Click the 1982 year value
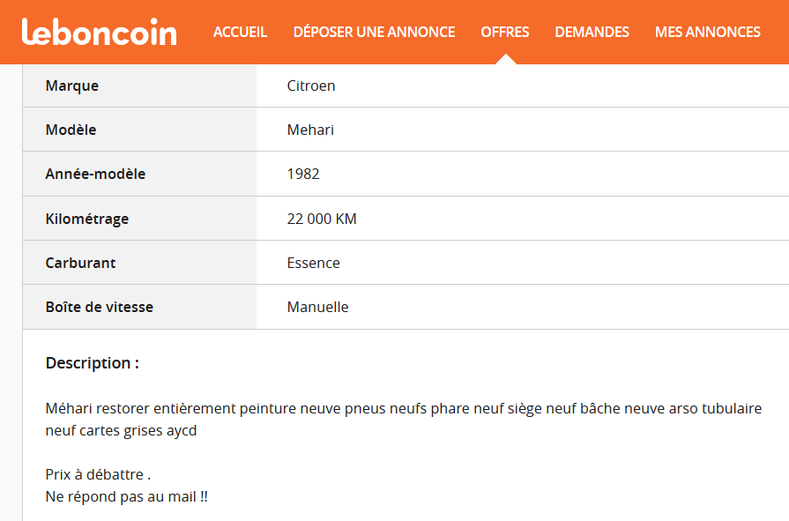 [x=303, y=174]
